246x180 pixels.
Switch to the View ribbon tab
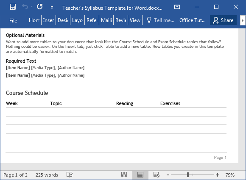click(135, 20)
